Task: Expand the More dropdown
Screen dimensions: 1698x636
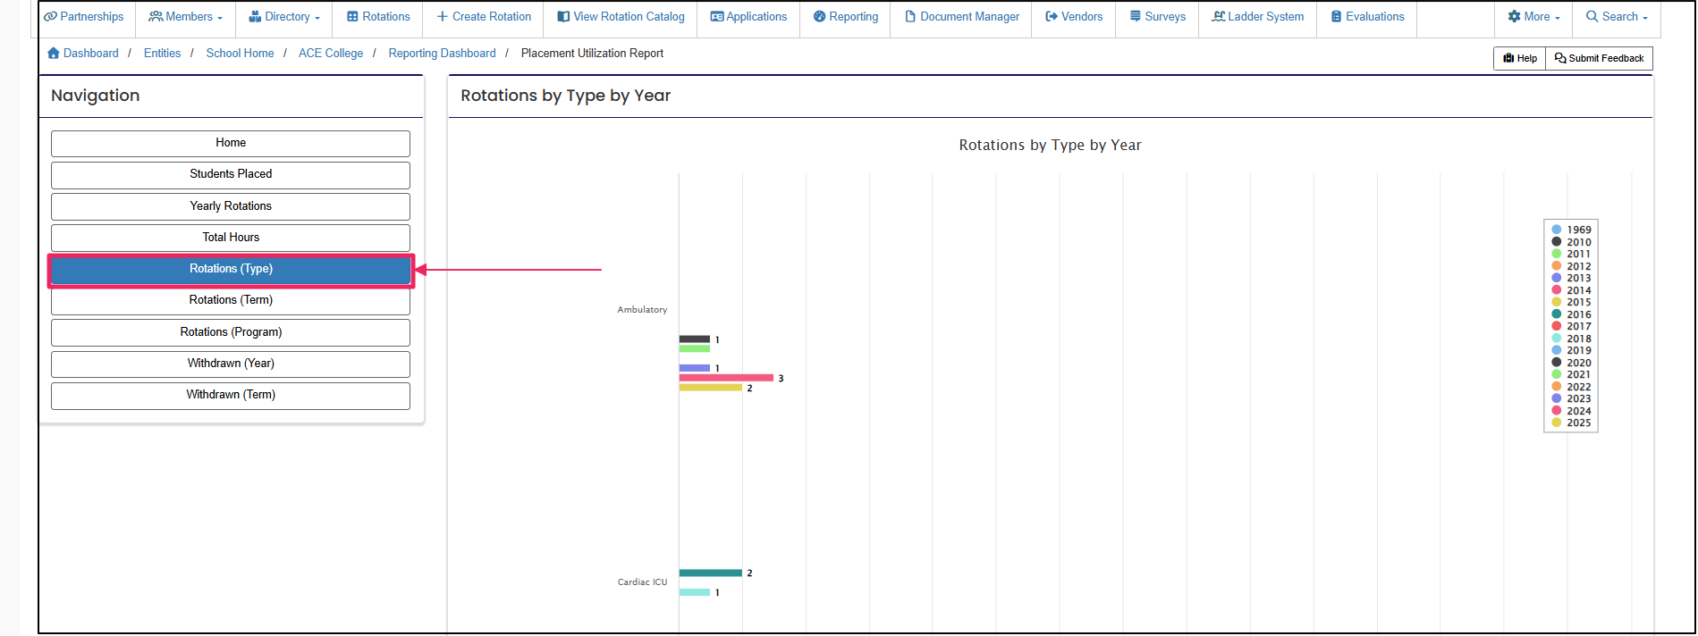Action: 1533,17
